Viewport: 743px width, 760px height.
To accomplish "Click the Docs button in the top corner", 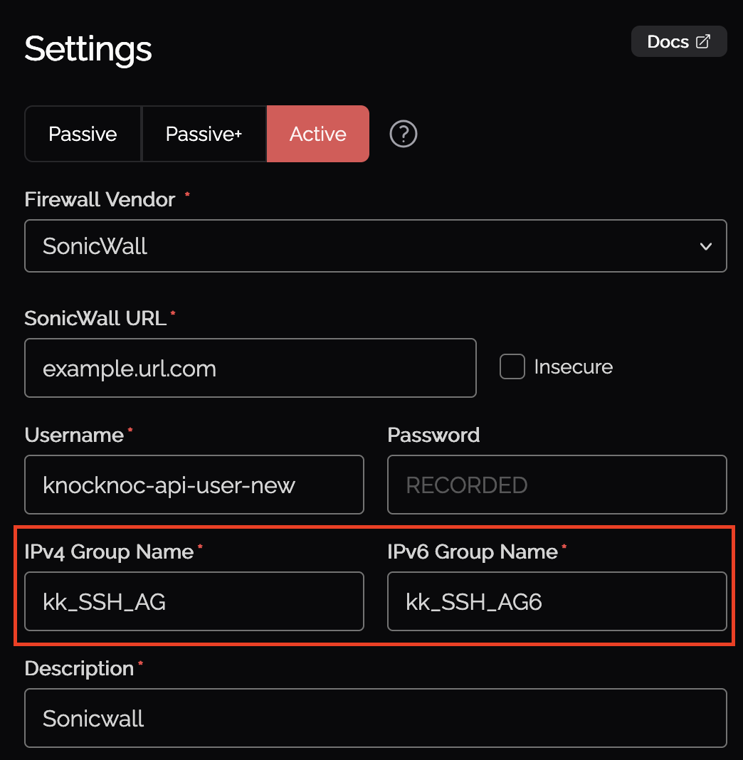I will [x=679, y=41].
